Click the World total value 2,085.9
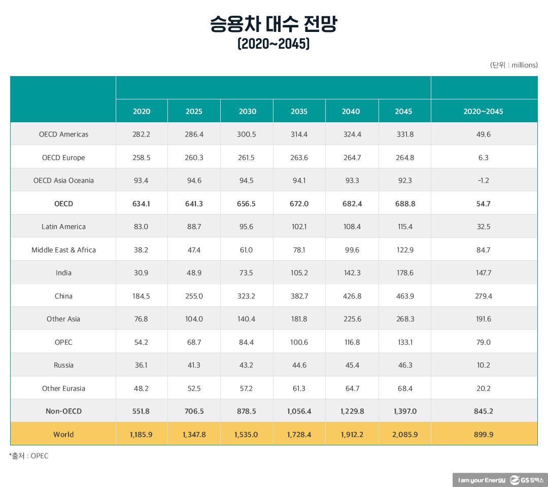548x487 pixels. (404, 434)
